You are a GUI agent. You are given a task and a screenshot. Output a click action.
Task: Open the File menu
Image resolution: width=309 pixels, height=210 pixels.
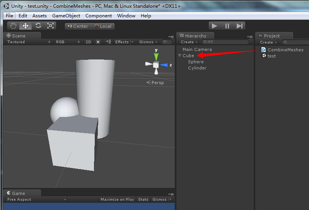(9, 16)
